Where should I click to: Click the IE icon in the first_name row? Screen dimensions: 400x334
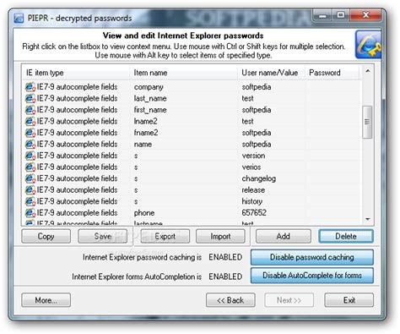point(30,110)
